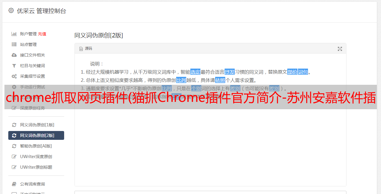Click the bar chart icon for 账户管理
Image resolution: width=381 pixels, height=194 pixels.
point(14,34)
